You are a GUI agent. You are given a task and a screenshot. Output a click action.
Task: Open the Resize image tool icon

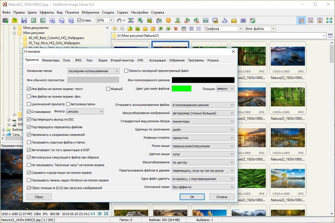[140, 20]
